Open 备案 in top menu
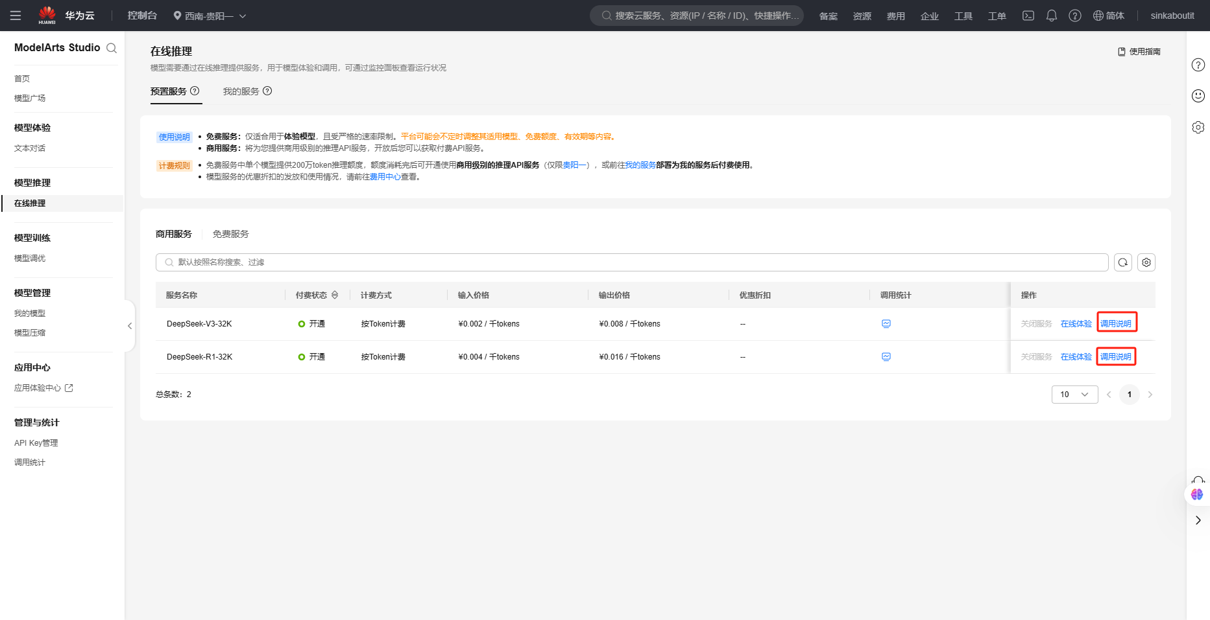This screenshot has height=620, width=1210. pos(829,16)
